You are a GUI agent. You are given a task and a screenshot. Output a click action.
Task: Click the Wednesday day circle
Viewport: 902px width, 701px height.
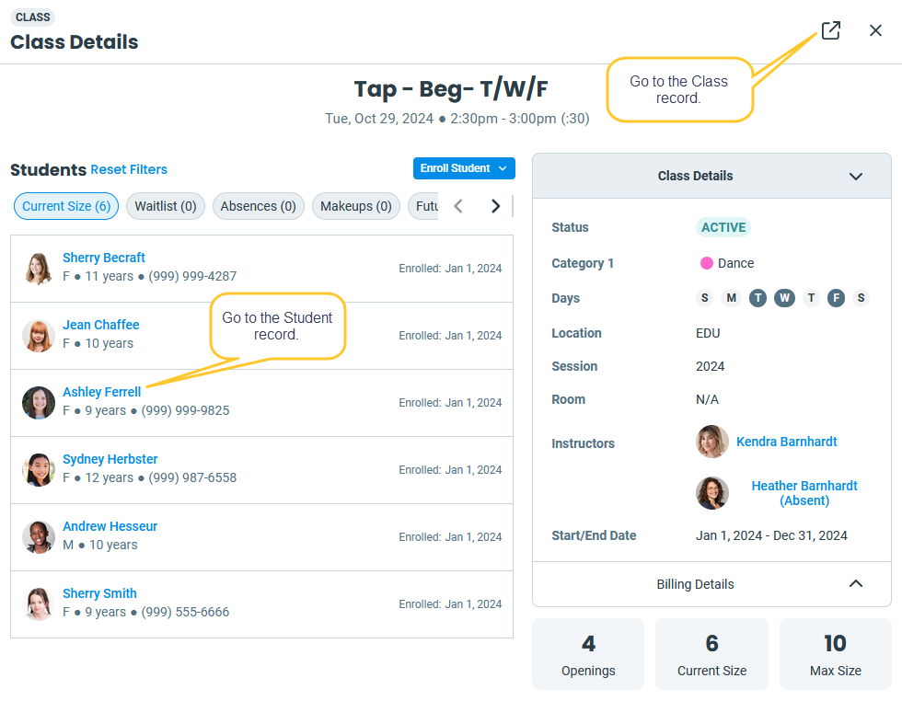[784, 298]
